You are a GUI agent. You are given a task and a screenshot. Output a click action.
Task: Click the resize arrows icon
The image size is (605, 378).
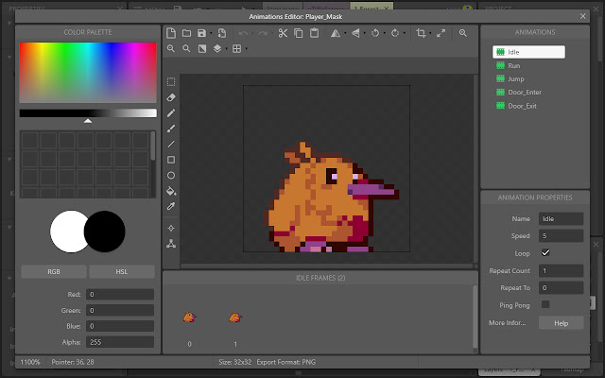pos(441,33)
